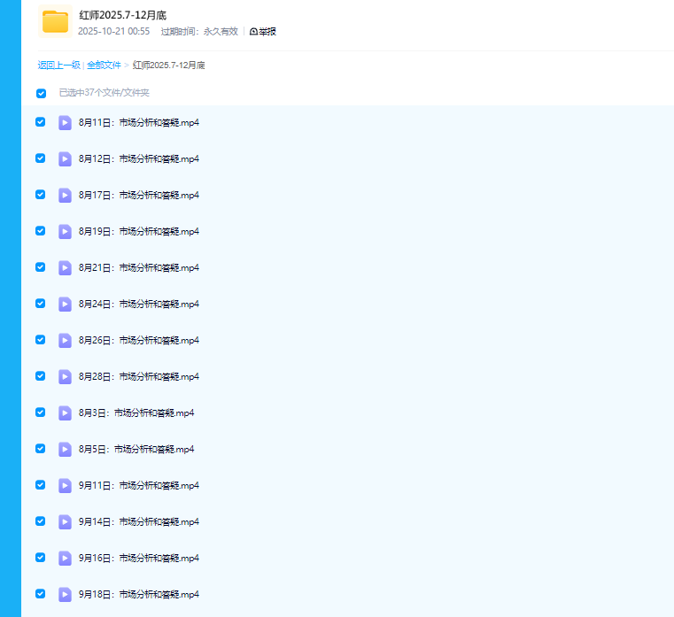Image resolution: width=674 pixels, height=617 pixels.
Task: Uncheck the 8月24日 file checkbox
Action: (x=40, y=304)
